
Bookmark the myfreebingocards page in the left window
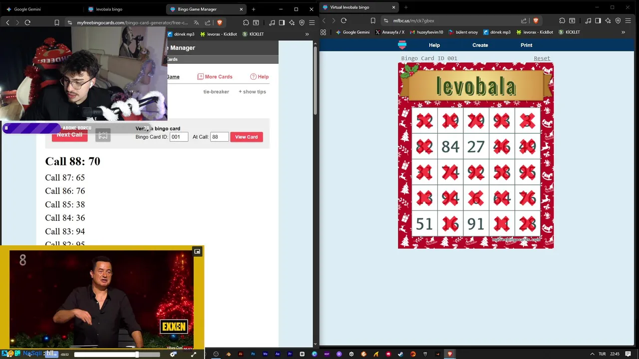click(x=57, y=22)
